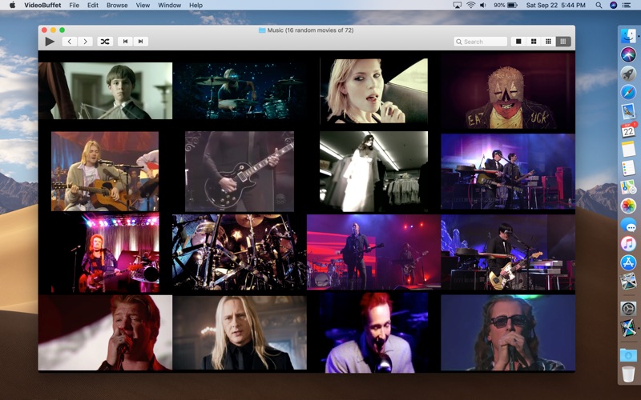Go forward with the right chevron button

(85, 42)
